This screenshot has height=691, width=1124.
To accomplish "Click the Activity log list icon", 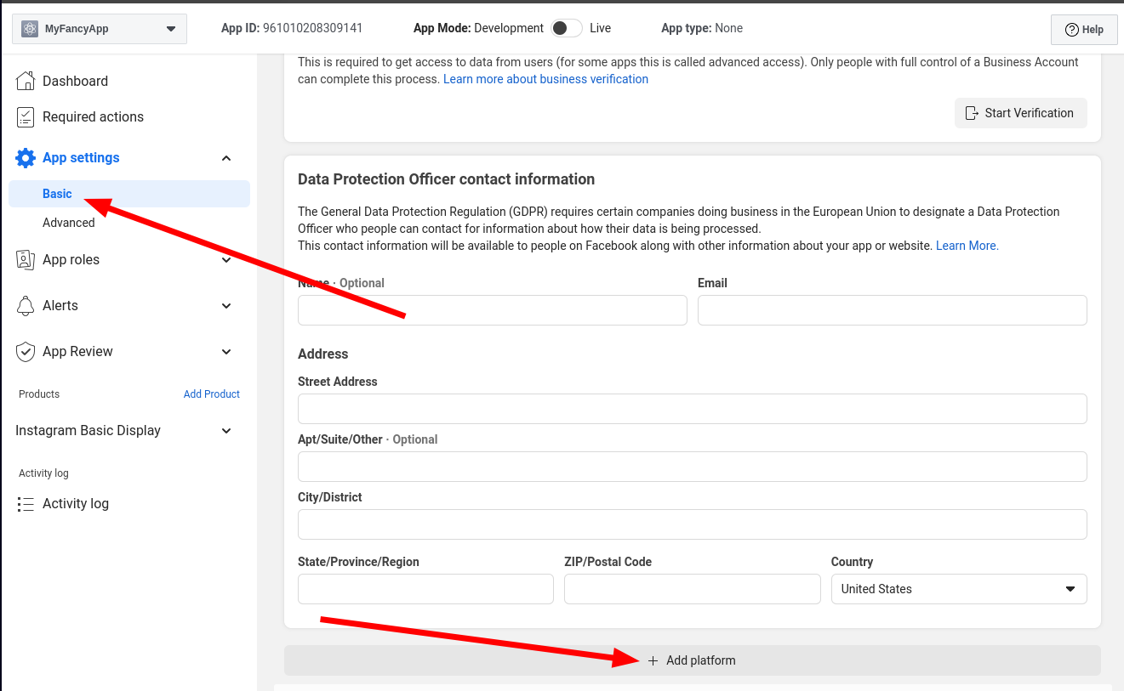I will (x=26, y=504).
